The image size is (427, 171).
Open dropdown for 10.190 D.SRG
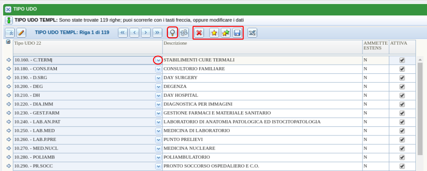158,78
